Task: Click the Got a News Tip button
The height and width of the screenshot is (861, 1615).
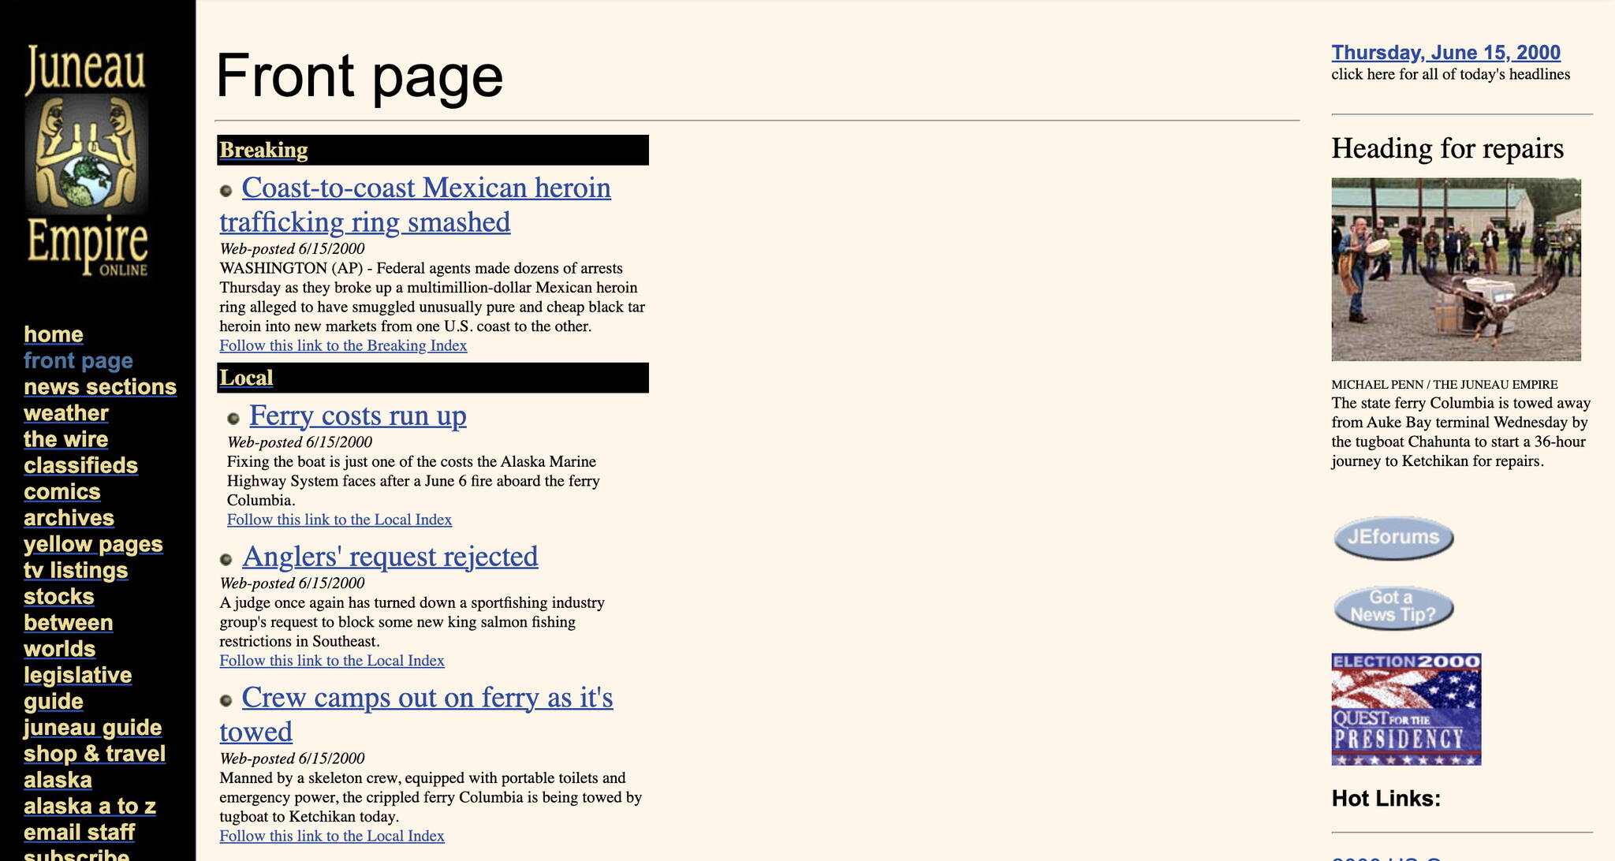Action: point(1393,607)
